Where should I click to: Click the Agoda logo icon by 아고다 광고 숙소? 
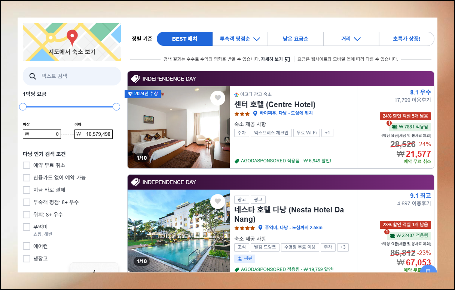coord(236,94)
